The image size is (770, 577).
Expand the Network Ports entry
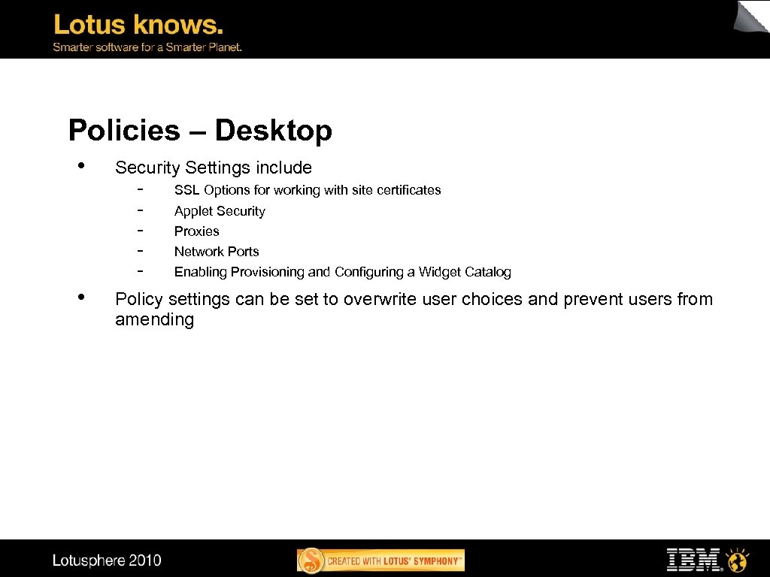[x=217, y=252]
